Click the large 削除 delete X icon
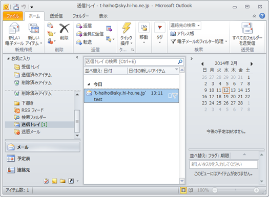 click(x=65, y=32)
